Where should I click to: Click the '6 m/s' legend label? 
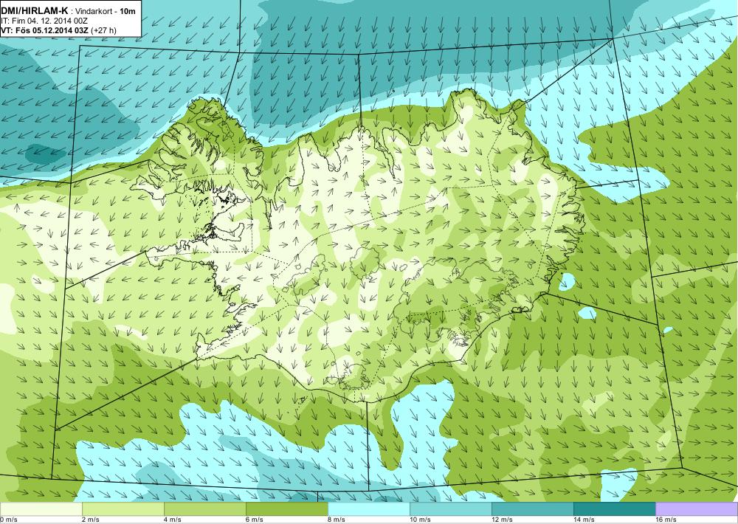pos(255,520)
